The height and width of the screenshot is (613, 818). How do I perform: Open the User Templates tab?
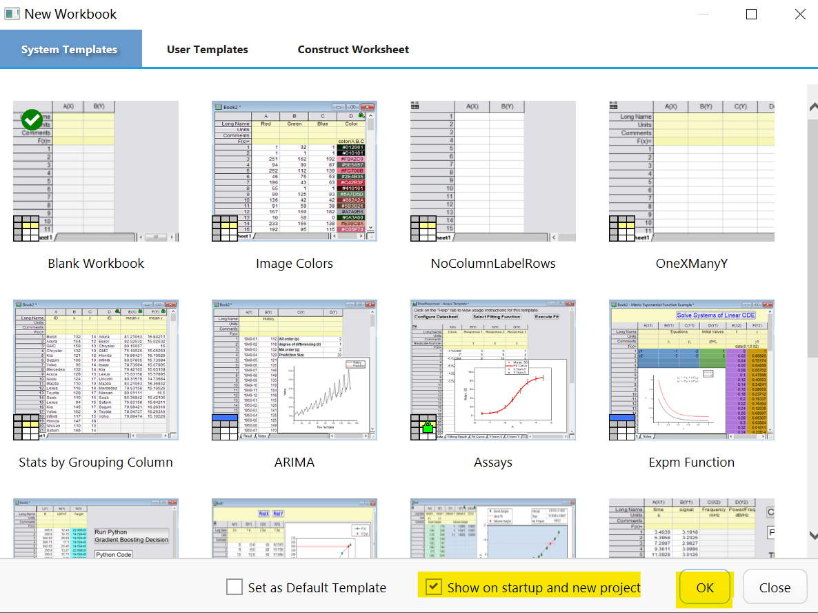coord(207,49)
